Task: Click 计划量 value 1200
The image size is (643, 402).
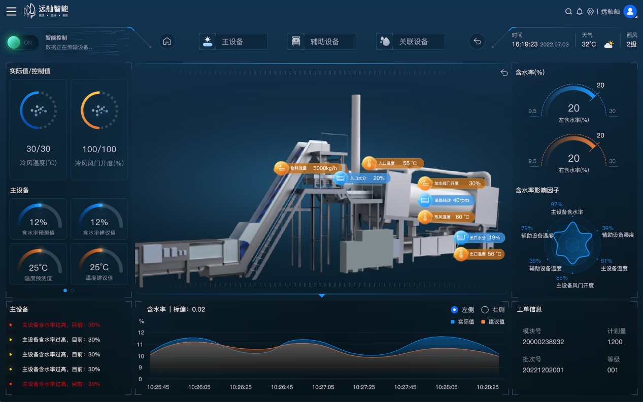Action: click(x=615, y=342)
